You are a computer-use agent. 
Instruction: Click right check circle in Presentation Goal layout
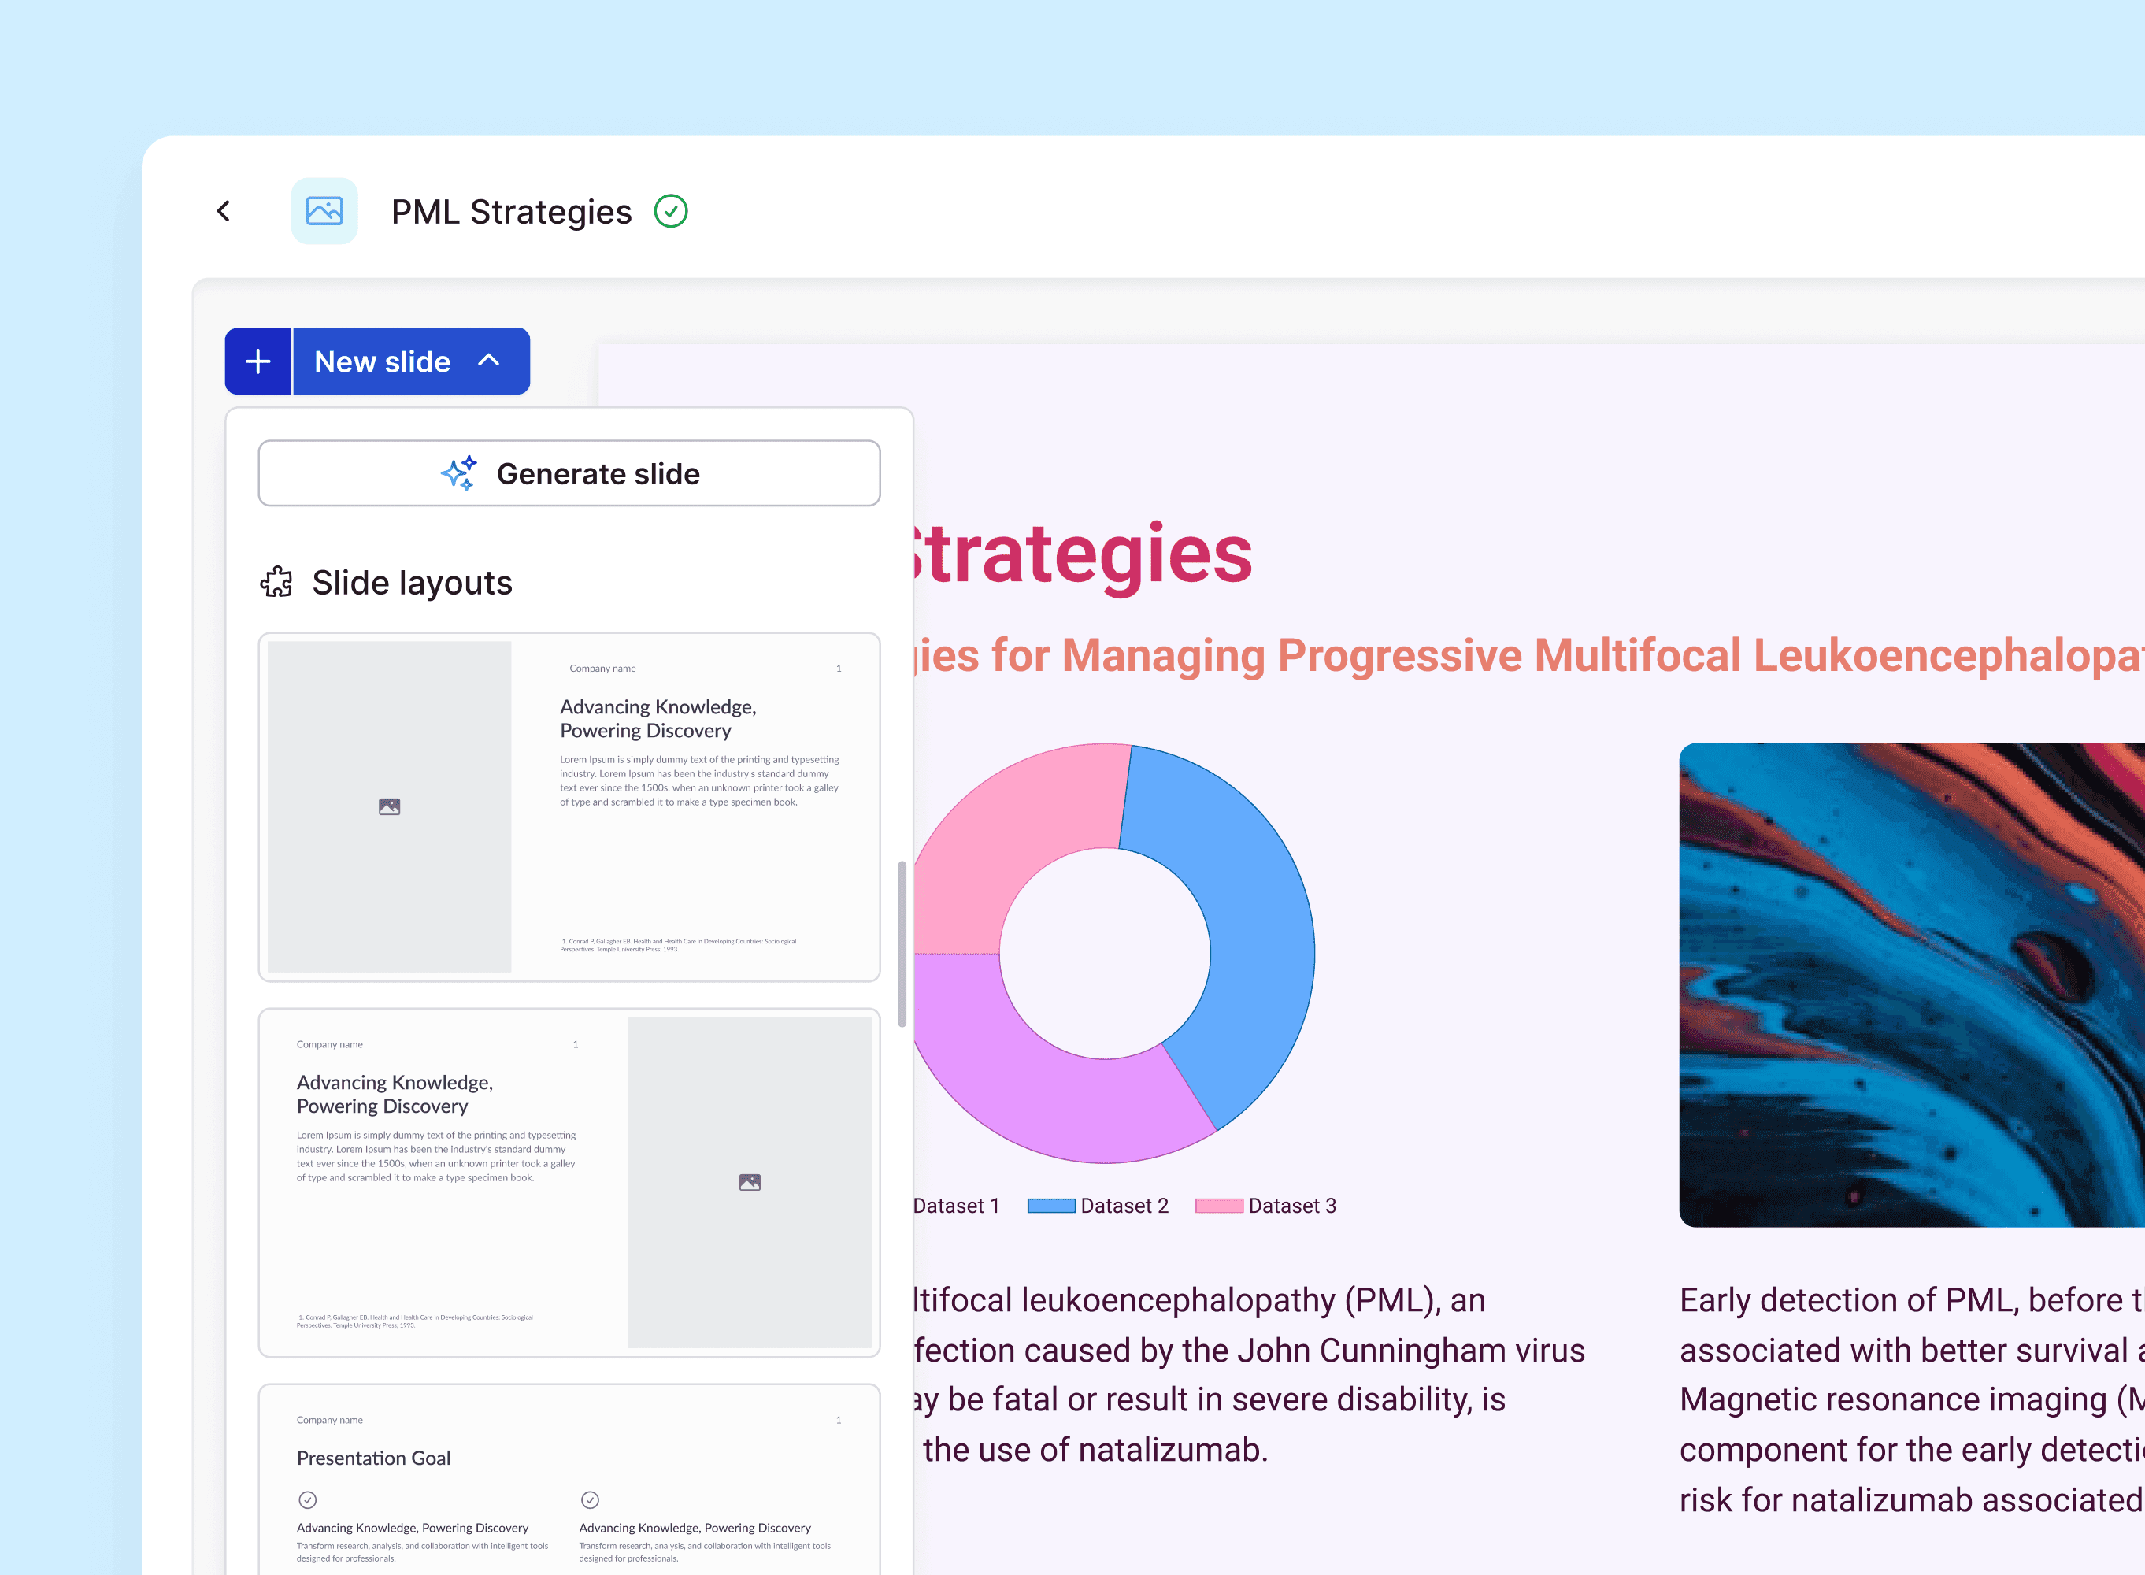coord(590,1499)
